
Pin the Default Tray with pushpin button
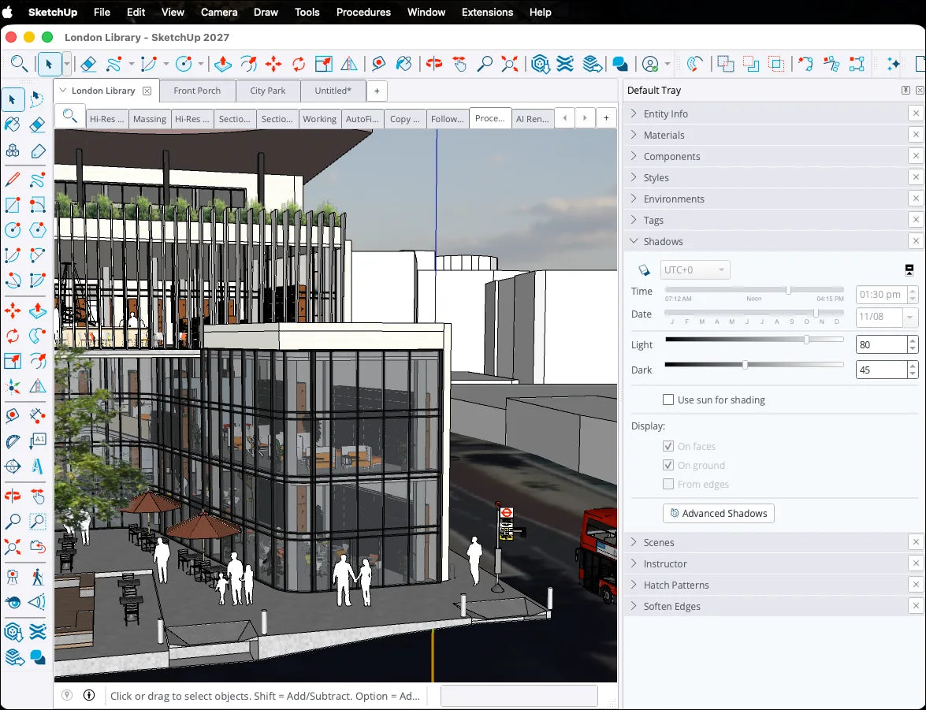906,91
